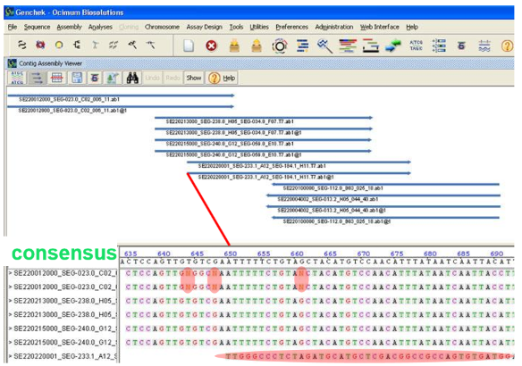
Task: Click the squiggly sequence icon in main toolbar
Action: pyautogui.click(x=22, y=45)
